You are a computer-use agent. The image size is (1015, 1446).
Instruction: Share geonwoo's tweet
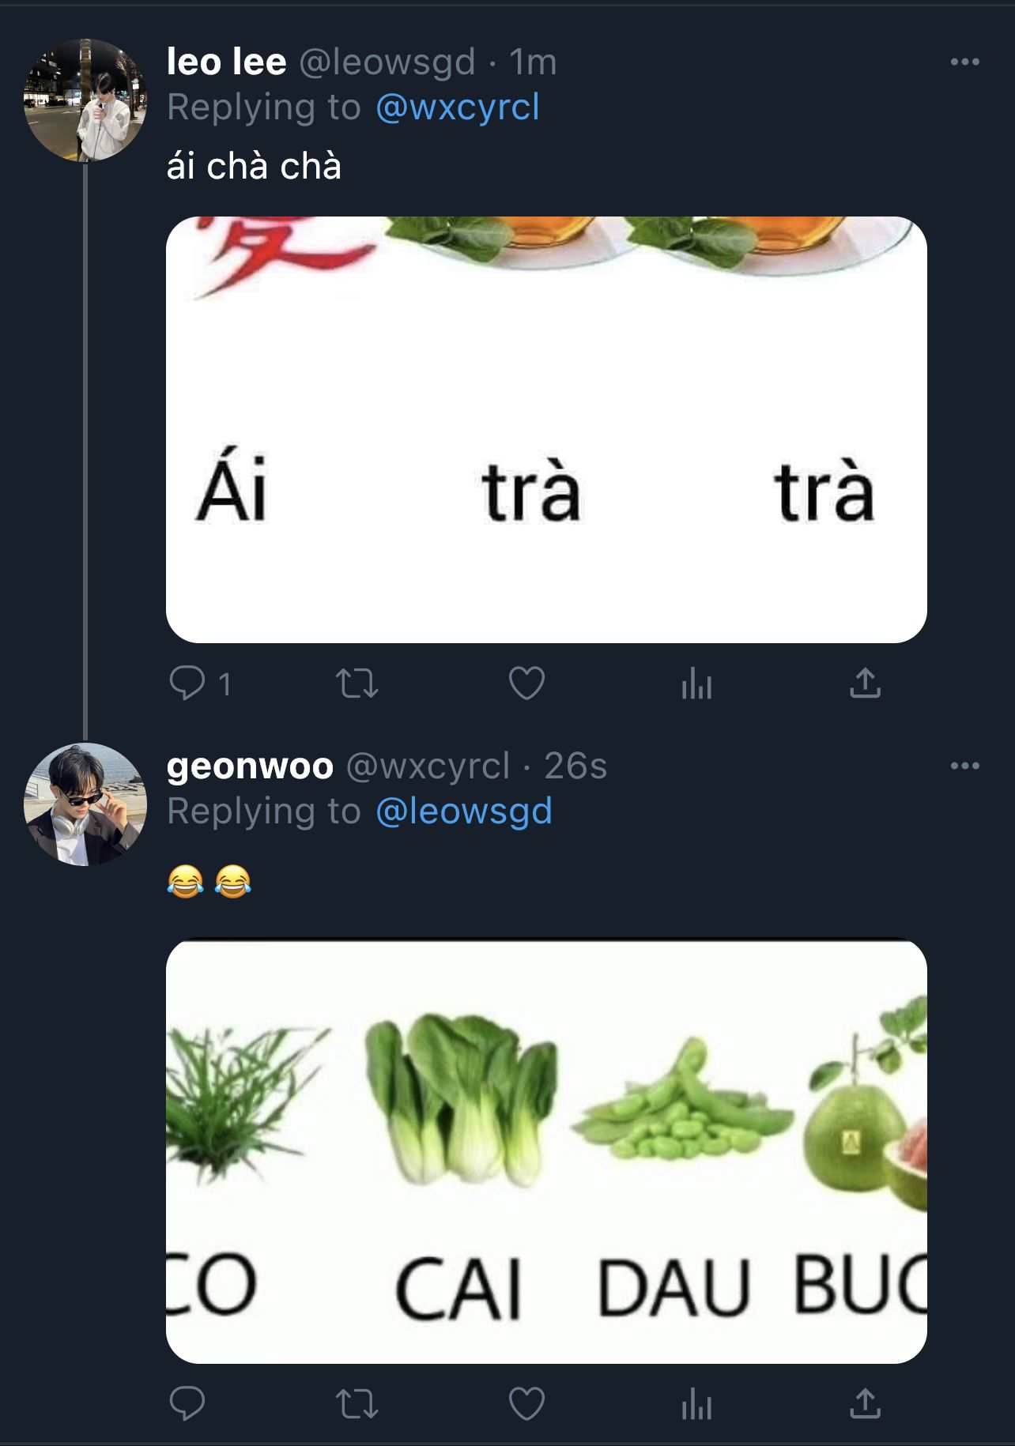tap(865, 1403)
